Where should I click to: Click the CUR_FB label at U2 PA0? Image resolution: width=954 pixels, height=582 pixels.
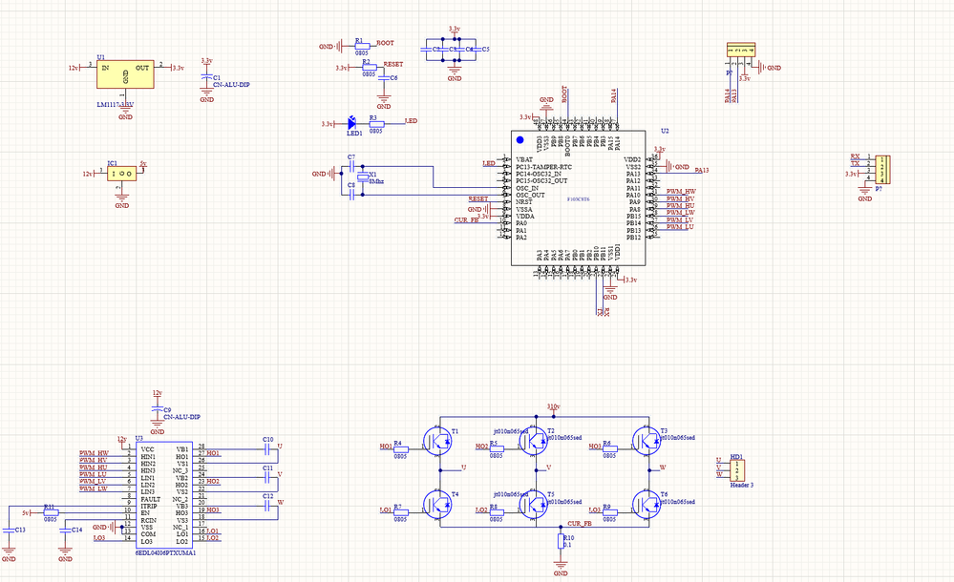(x=466, y=220)
